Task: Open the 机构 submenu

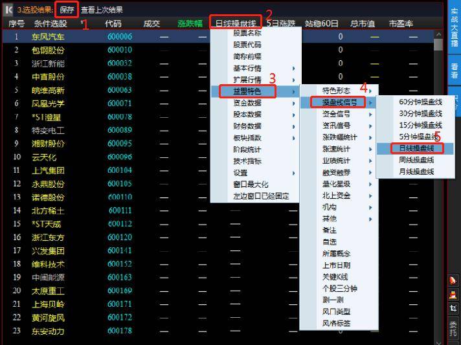Action: (339, 207)
